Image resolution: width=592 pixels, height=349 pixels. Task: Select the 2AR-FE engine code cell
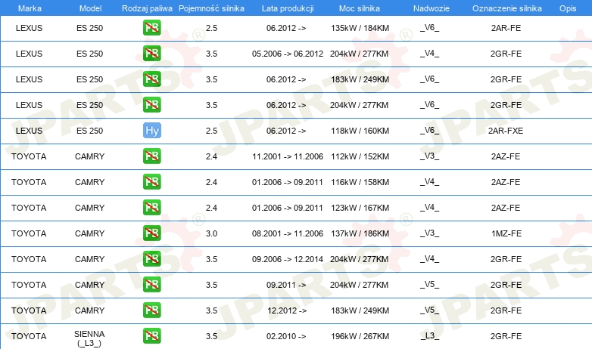point(506,28)
